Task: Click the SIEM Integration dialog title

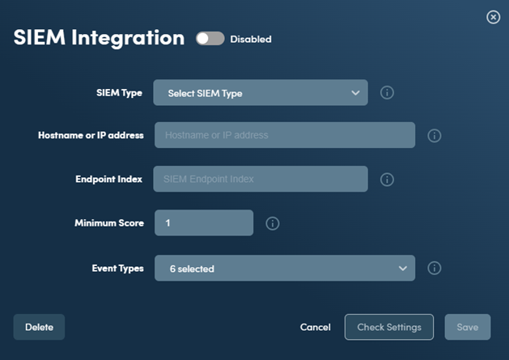Action: pos(99,38)
